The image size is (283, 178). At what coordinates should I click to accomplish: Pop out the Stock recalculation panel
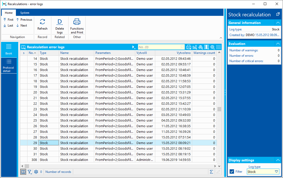point(278,14)
